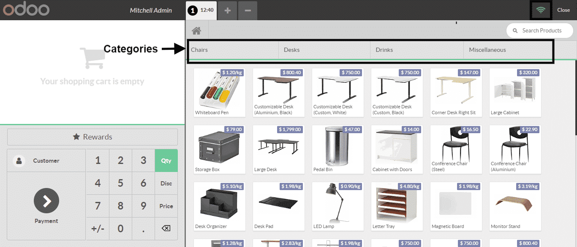This screenshot has height=247, width=577.
Task: Select the Chairs category
Action: 232,50
